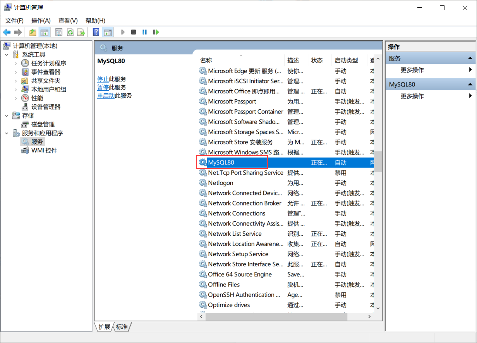Select 磁盘管理 in the tree

43,124
